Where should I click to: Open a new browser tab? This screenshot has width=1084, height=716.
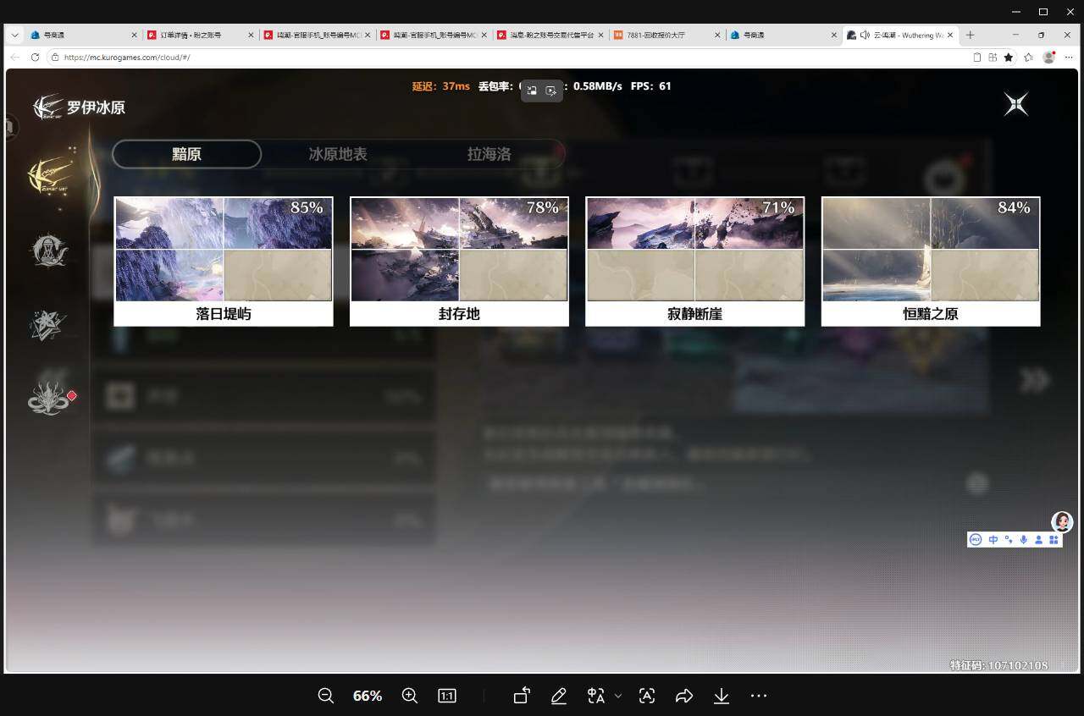click(971, 35)
